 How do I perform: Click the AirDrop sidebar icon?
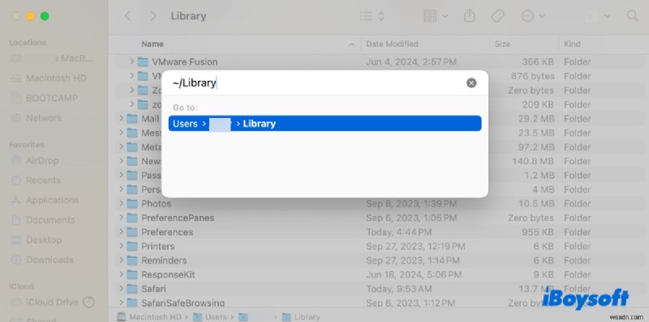[16, 160]
